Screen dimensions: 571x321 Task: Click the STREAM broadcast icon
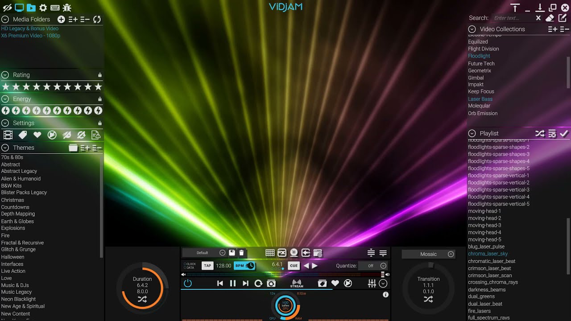pos(297,284)
